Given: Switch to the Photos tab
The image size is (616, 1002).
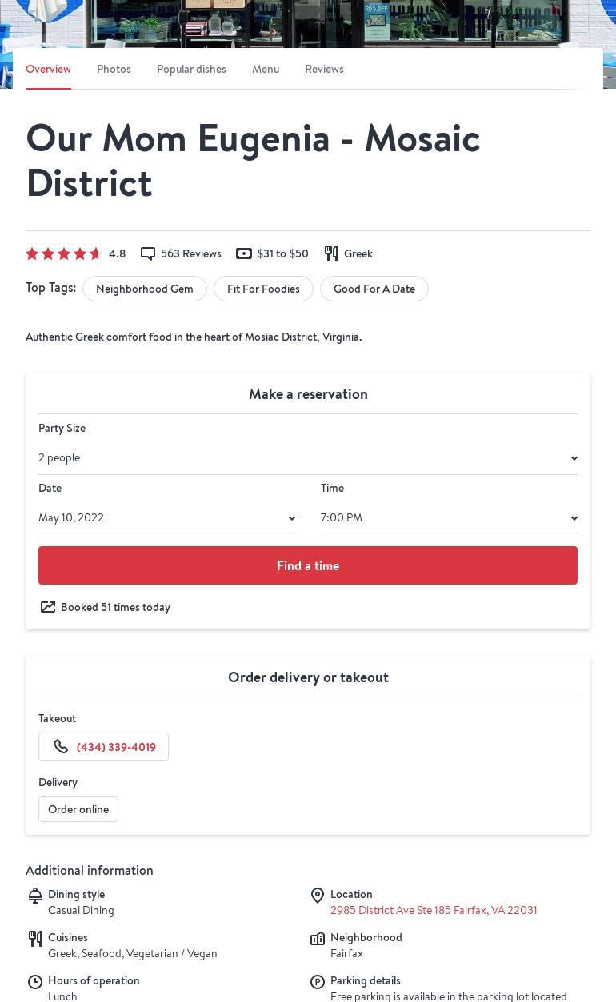Looking at the screenshot, I should click(x=114, y=70).
